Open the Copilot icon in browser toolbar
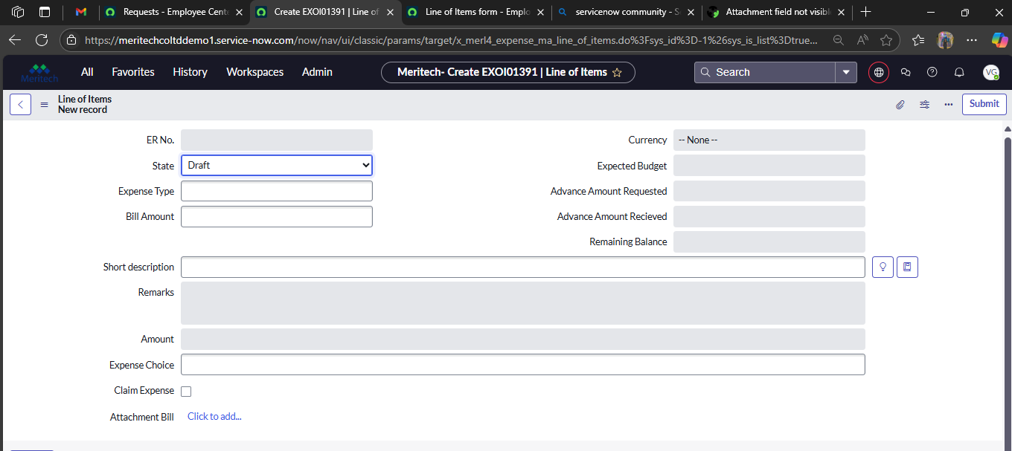Screen dimensions: 1012x451 tap(998, 40)
